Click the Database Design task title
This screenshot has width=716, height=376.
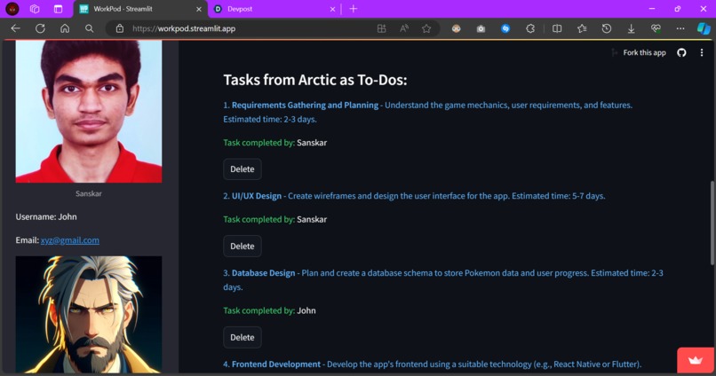click(263, 273)
